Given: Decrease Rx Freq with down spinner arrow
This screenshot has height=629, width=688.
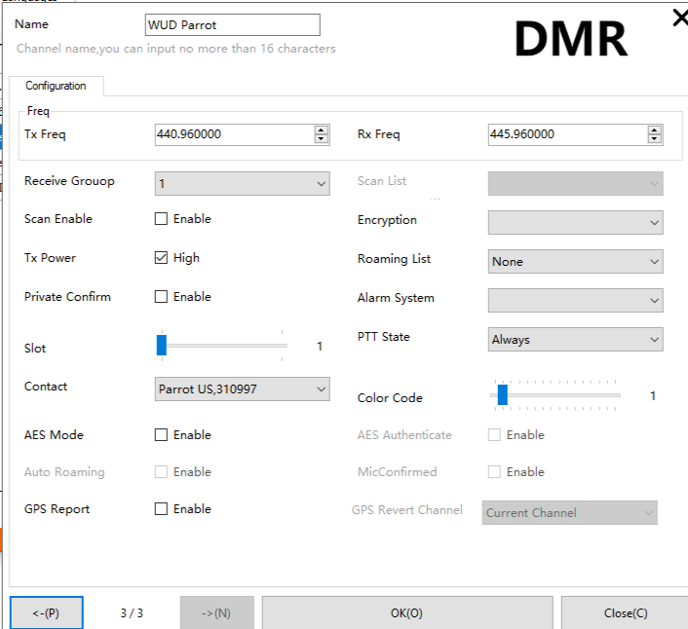Looking at the screenshot, I should [655, 139].
